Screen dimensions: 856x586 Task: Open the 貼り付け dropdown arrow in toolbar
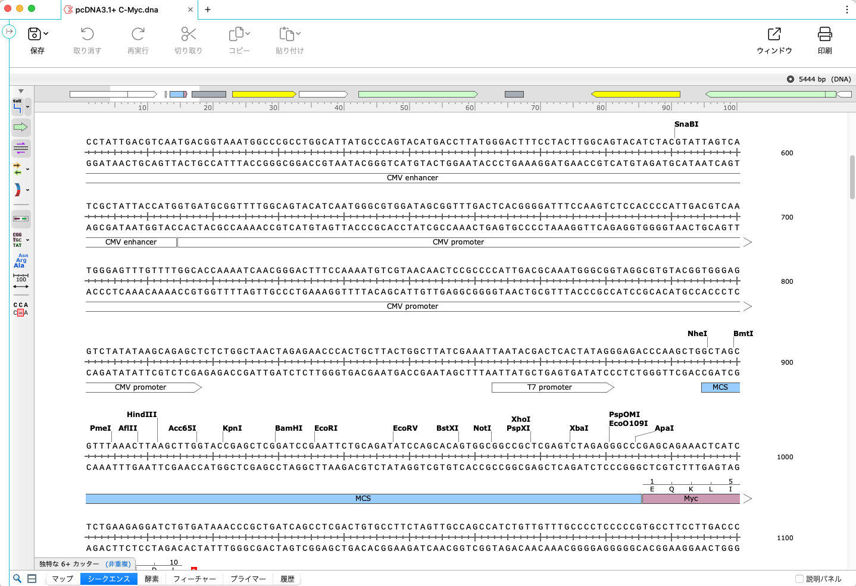point(298,34)
